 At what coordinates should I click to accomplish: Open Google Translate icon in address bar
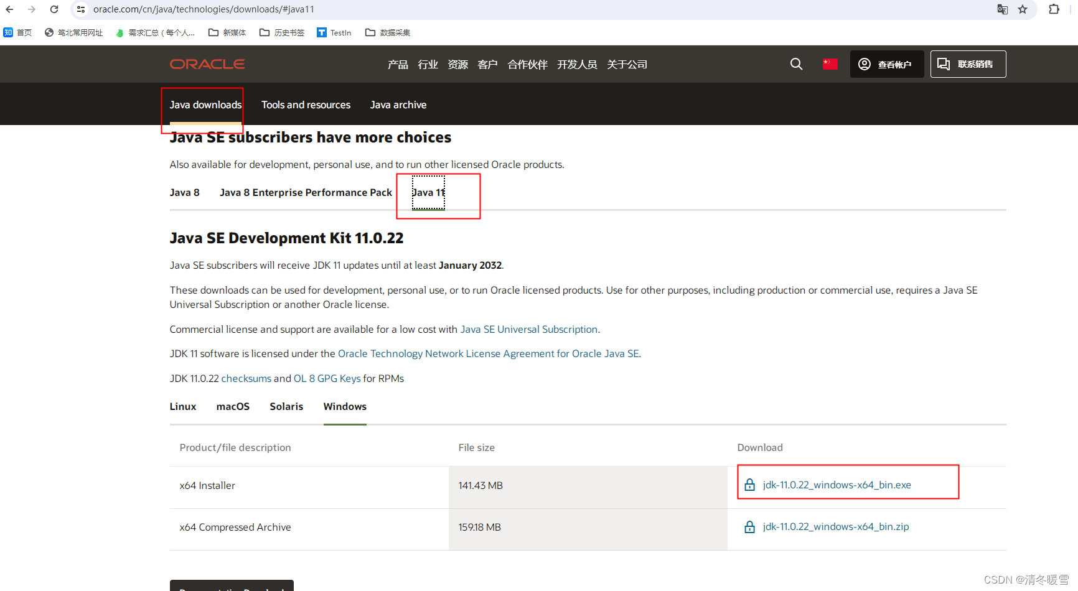[1002, 9]
